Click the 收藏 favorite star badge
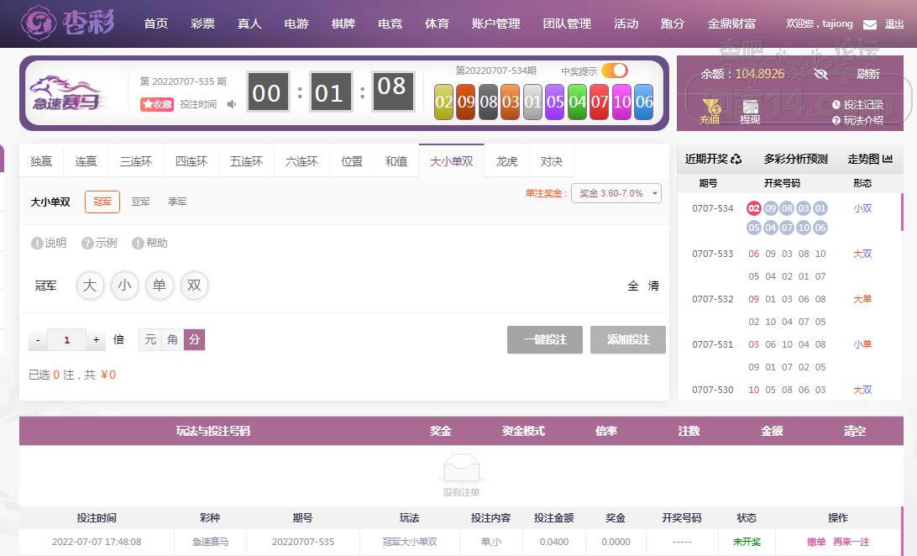 [x=157, y=104]
